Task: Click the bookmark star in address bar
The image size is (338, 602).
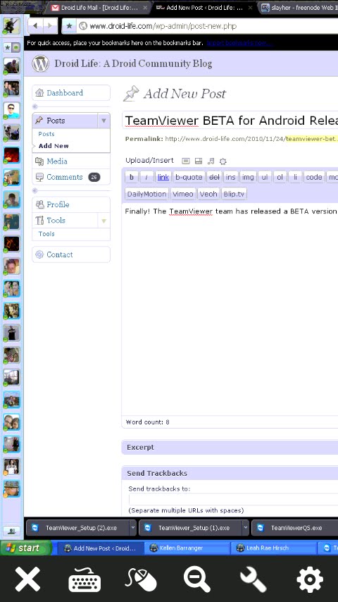Action: (69, 26)
